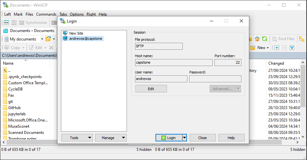Click the New folder toolbar button

(258, 48)
